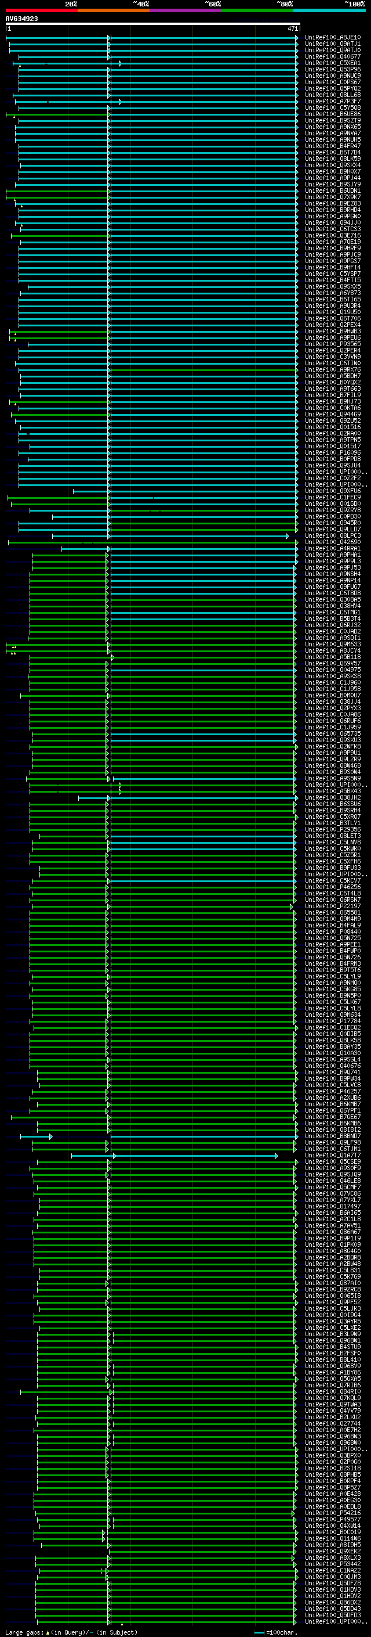Open hit UniRef100_Q9ATJ1
371x1637 pixels.
332,44
